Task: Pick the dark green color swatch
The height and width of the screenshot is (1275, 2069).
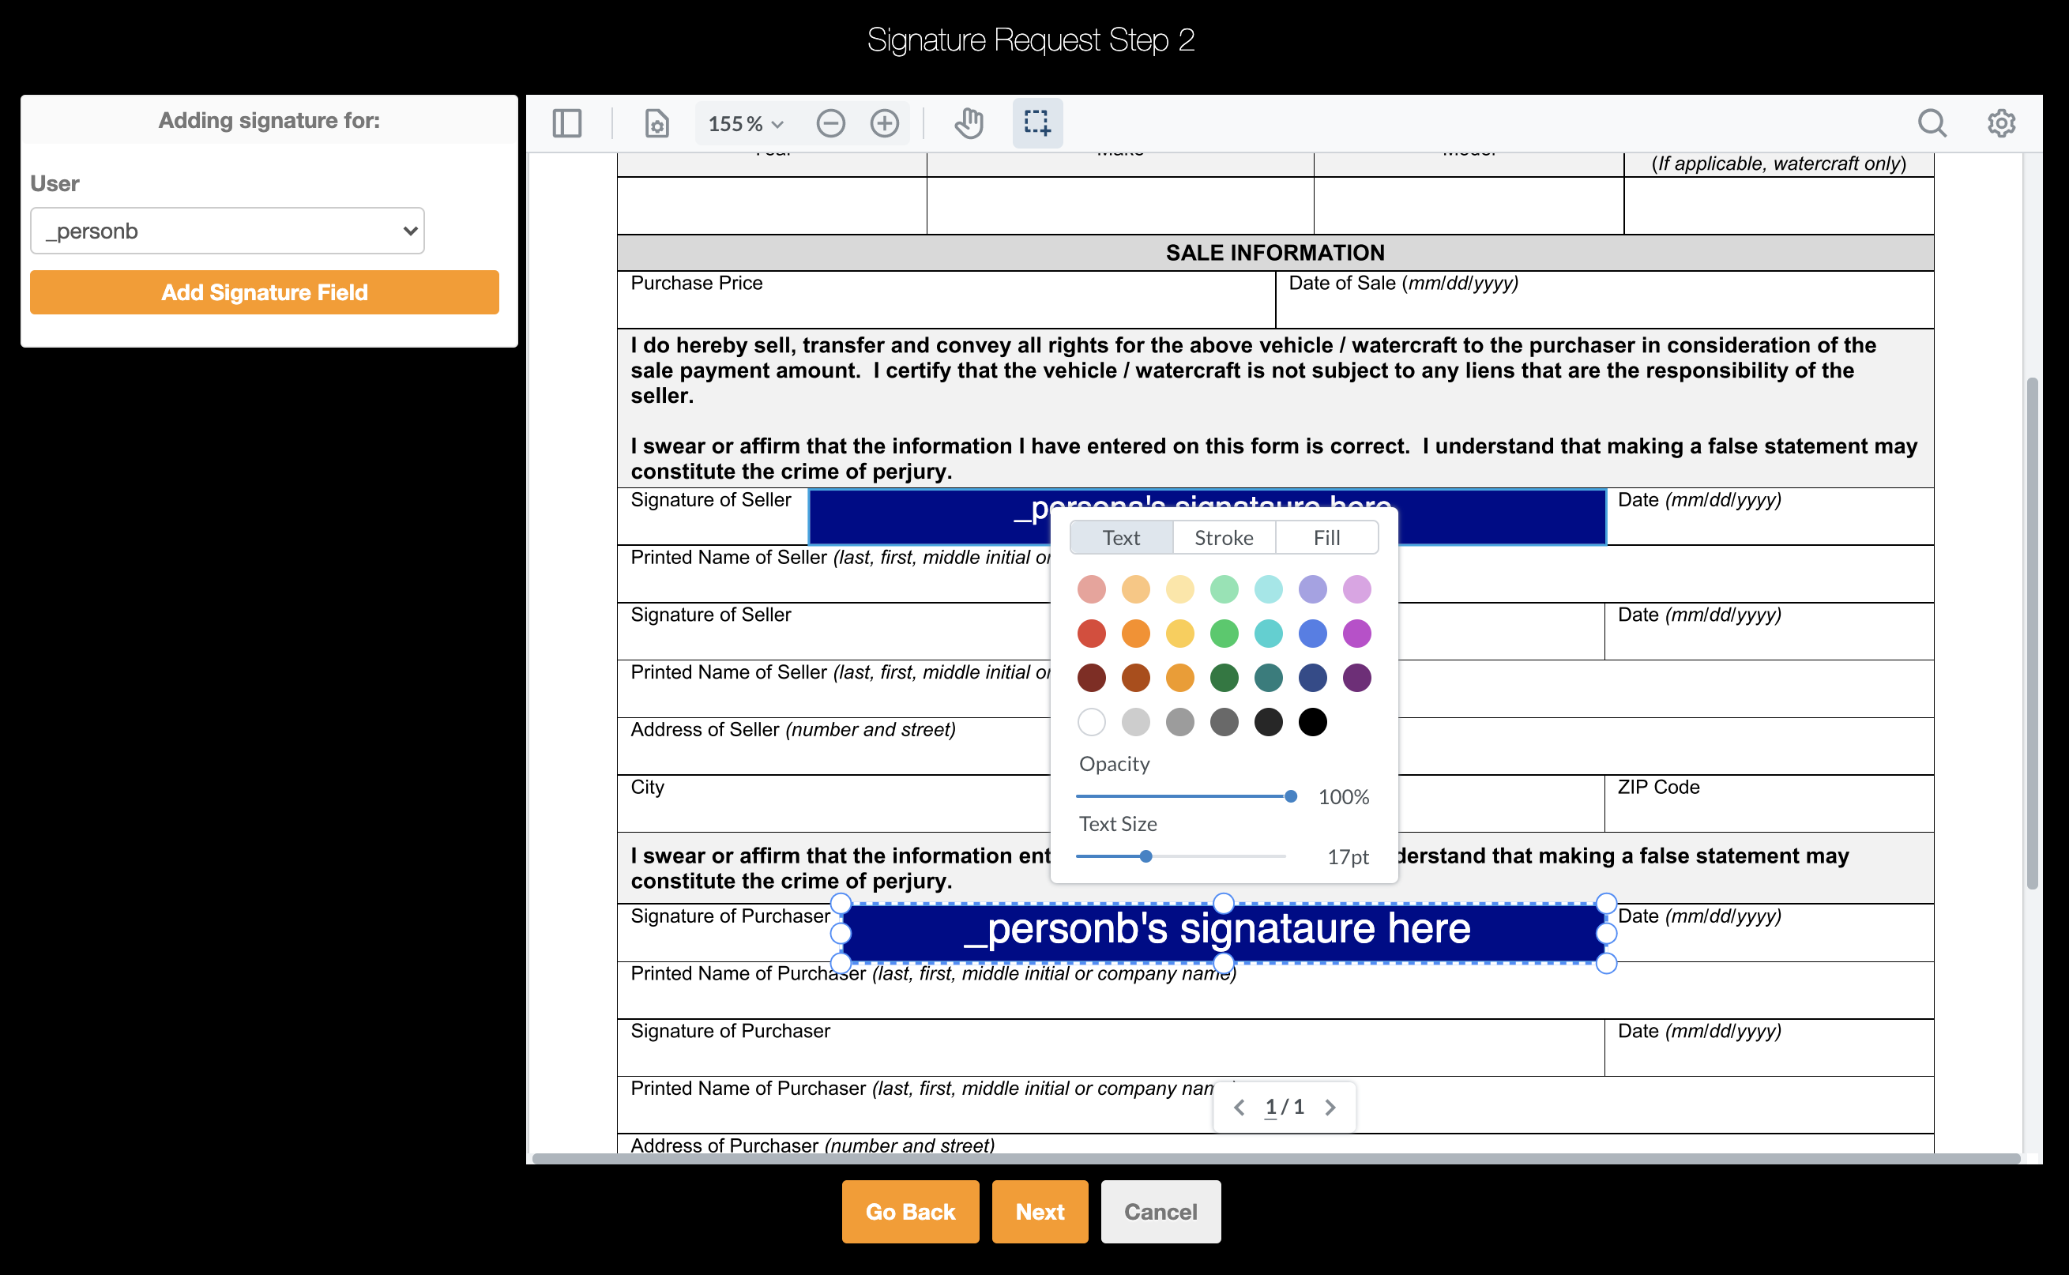Action: click(x=1224, y=678)
